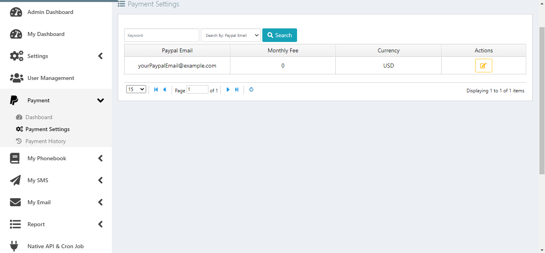
Task: Jump to first page using the skip-back icon
Action: click(156, 90)
